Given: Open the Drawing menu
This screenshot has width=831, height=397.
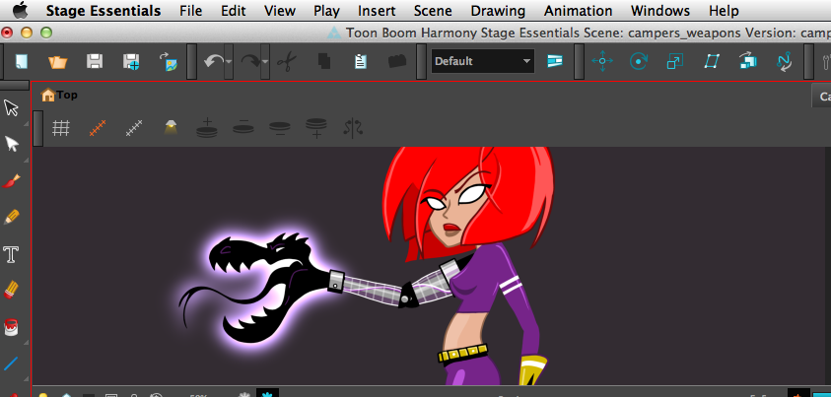Looking at the screenshot, I should click(x=498, y=11).
